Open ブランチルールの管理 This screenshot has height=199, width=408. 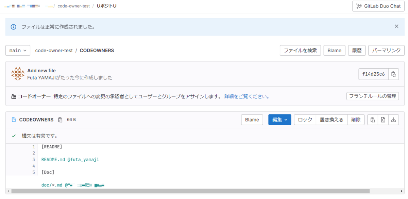click(372, 96)
